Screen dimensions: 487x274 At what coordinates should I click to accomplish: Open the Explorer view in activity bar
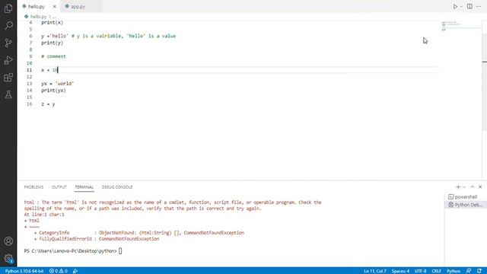click(8, 8)
